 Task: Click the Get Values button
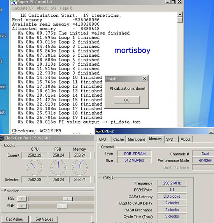[x=15, y=219]
